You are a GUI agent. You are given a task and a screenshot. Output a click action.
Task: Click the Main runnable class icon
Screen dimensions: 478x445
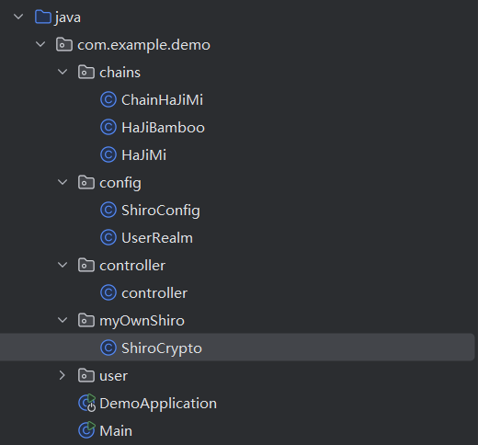click(x=87, y=430)
